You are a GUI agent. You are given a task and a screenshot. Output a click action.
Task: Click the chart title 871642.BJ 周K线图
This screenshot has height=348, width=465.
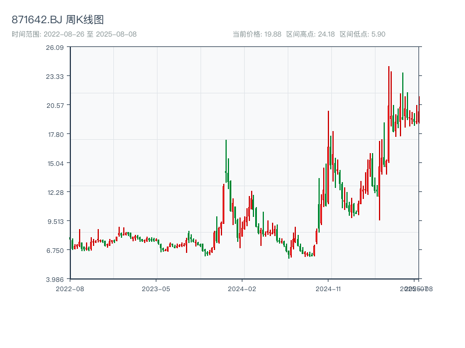[x=58, y=20]
